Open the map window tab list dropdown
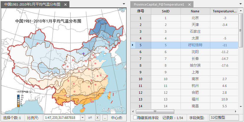 click(124, 4)
